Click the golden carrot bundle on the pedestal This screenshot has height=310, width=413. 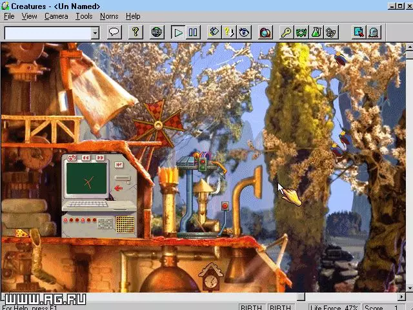click(168, 175)
